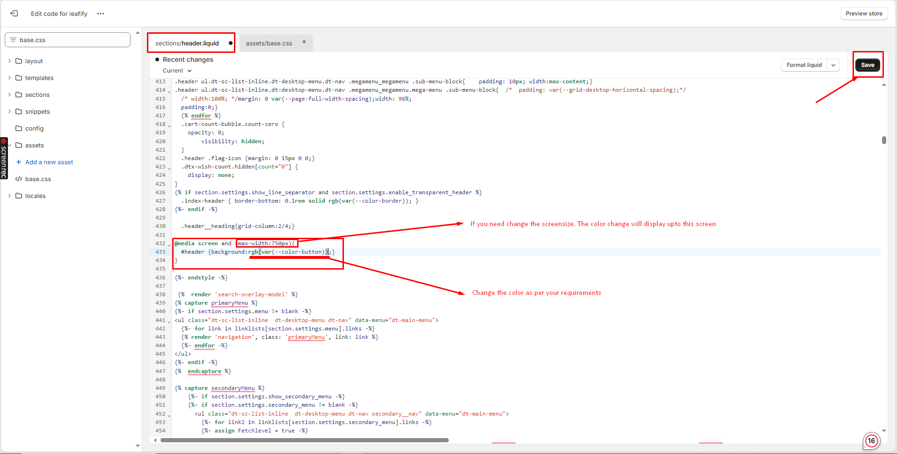Select the locales folder icon
This screenshot has width=897, height=454.
(x=19, y=196)
